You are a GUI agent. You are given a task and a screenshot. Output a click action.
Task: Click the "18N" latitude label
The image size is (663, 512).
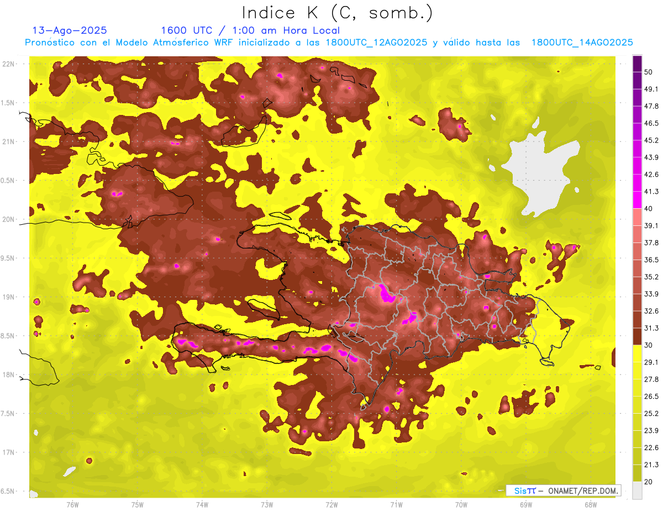(x=8, y=375)
